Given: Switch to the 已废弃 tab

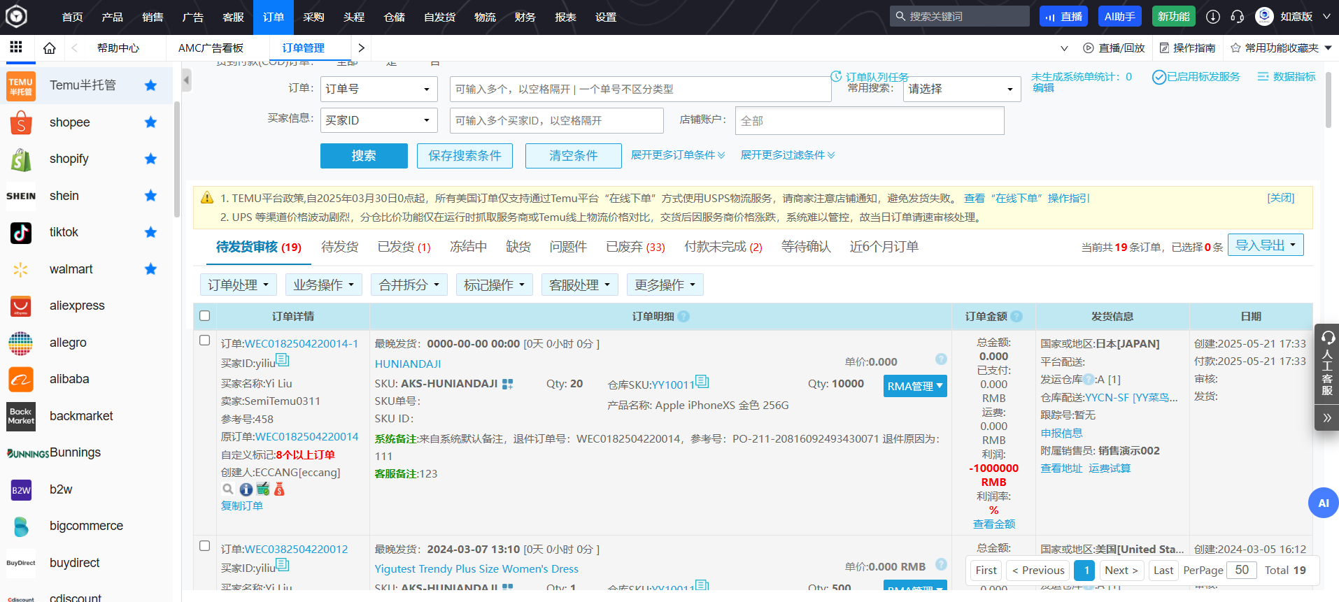Looking at the screenshot, I should coord(635,247).
